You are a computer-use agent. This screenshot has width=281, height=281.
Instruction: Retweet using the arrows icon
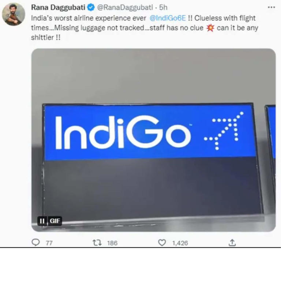point(97,243)
